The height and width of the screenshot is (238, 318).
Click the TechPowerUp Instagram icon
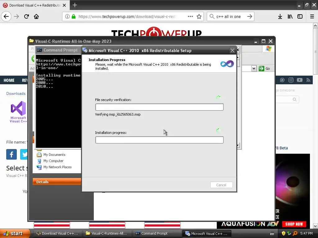(291, 80)
